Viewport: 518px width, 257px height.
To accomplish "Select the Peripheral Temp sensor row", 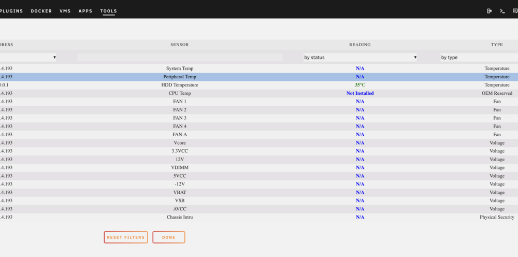I will [x=259, y=77].
